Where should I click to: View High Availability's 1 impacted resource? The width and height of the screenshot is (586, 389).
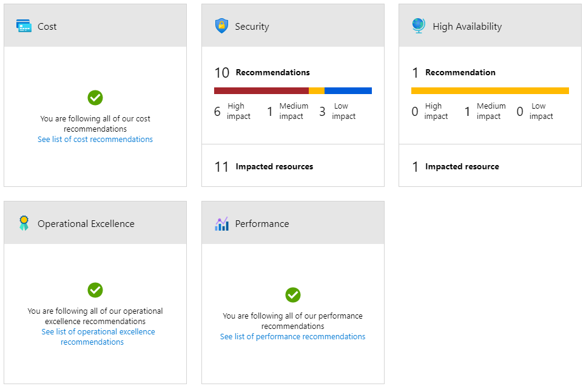[x=455, y=166]
